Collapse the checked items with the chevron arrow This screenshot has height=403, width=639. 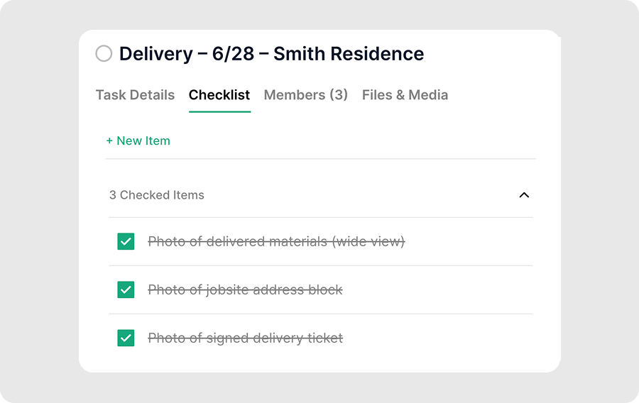(524, 195)
